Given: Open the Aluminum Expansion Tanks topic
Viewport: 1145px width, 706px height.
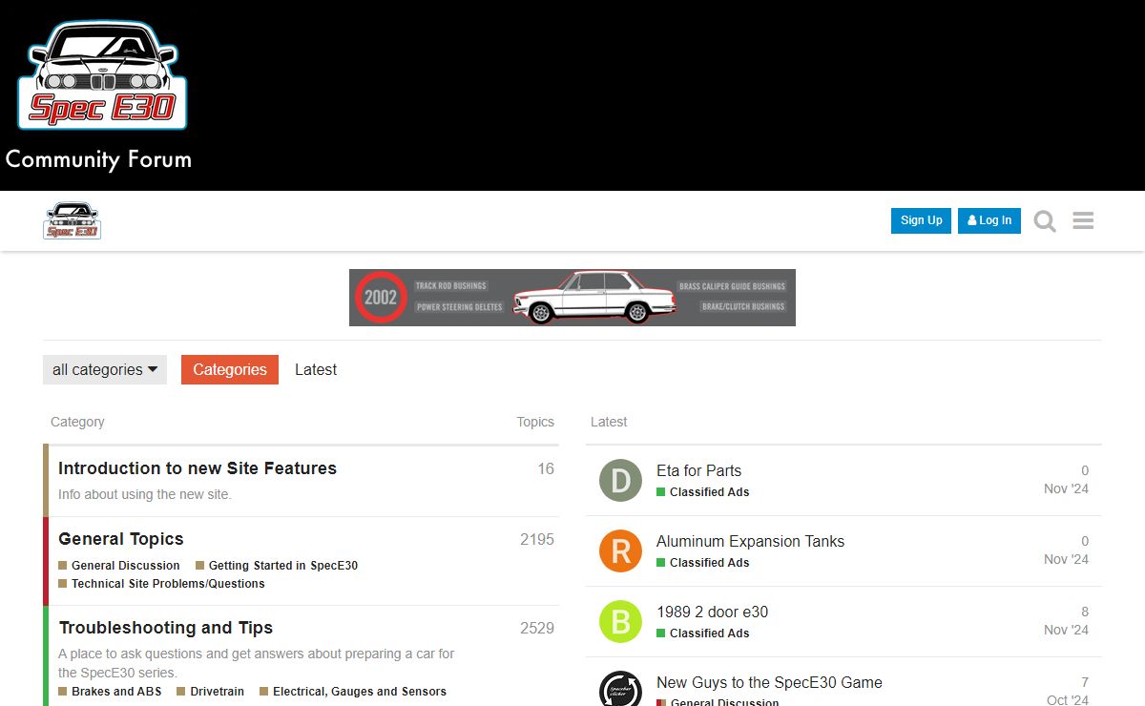Looking at the screenshot, I should coord(750,541).
